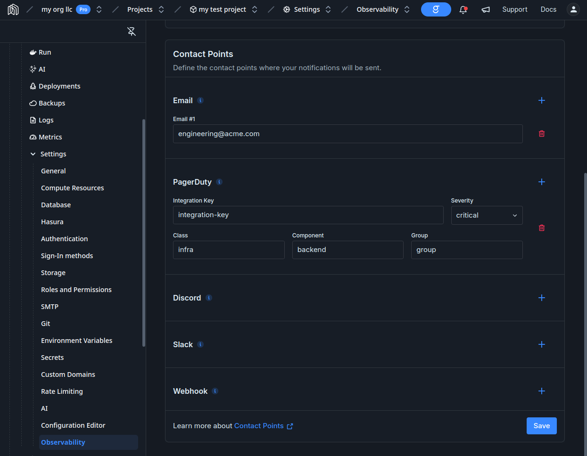Add a Discord contact point
This screenshot has height=456, width=587.
coord(542,298)
